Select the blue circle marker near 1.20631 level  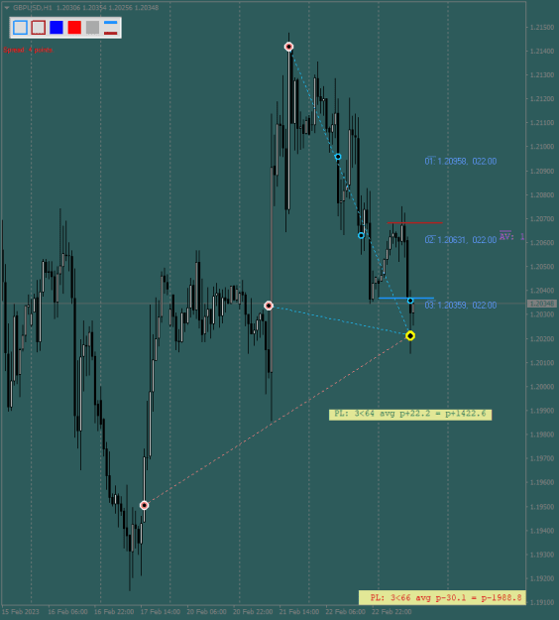pos(361,236)
